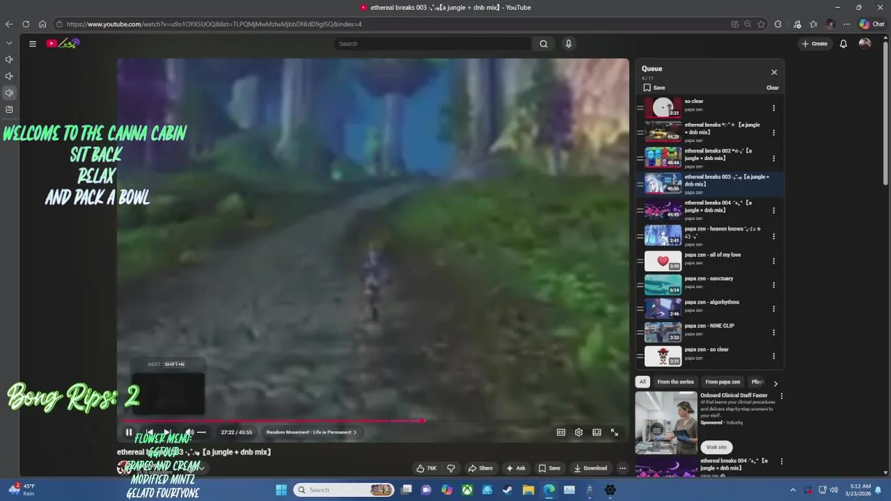This screenshot has height=501, width=891.
Task: Like the video (76K)
Action: pos(426,468)
